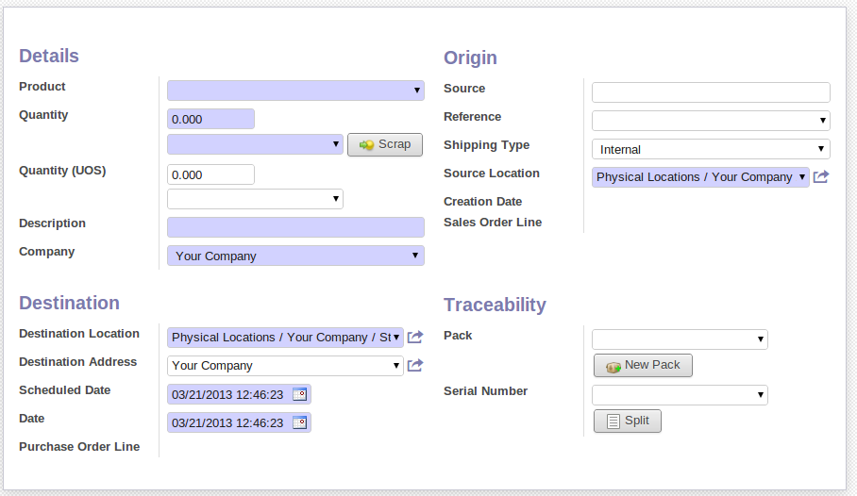Open the Date field calendar picker icon
The height and width of the screenshot is (496, 857).
pyautogui.click(x=299, y=422)
